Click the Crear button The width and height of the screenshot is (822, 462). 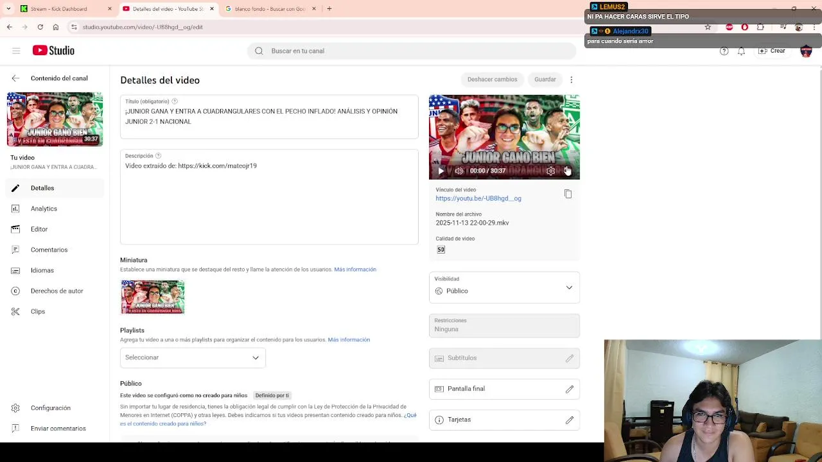(772, 51)
